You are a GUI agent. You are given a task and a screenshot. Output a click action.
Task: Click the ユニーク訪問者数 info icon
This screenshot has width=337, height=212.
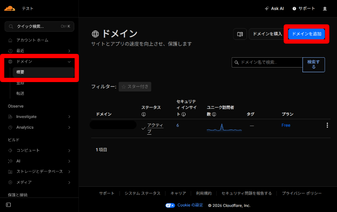tap(214, 115)
